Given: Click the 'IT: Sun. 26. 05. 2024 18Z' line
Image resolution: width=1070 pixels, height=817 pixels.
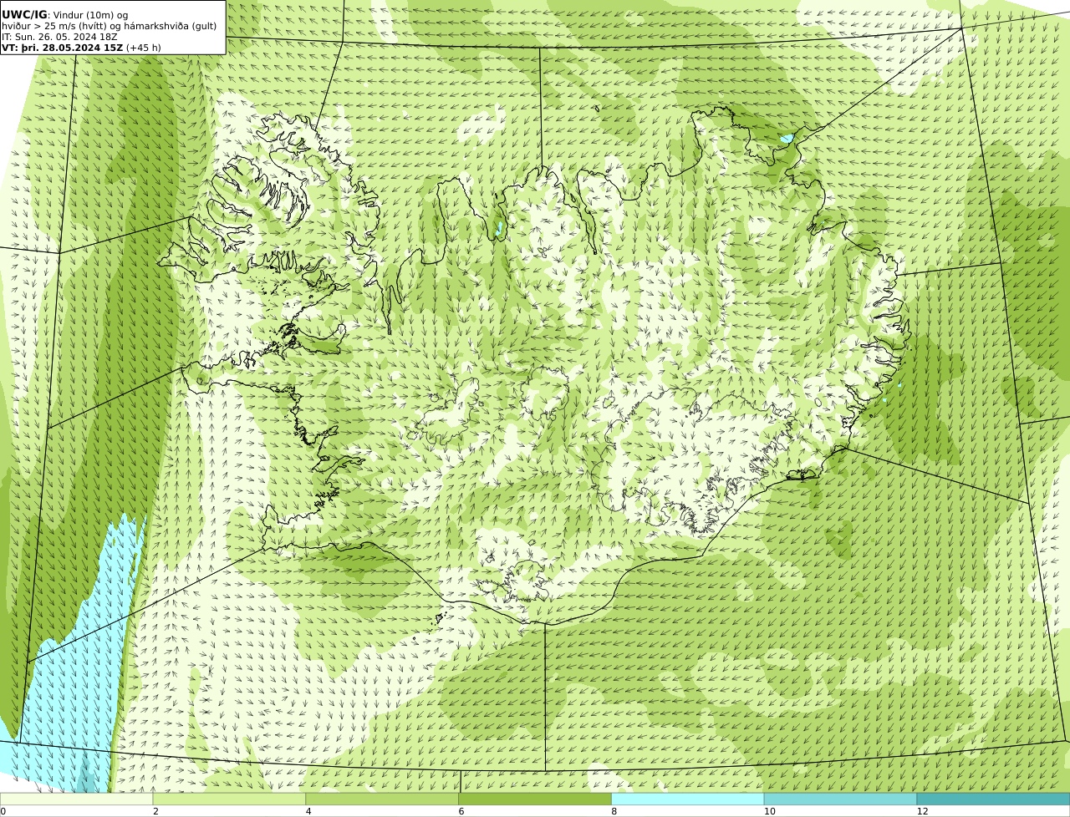Looking at the screenshot, I should pos(59,37).
